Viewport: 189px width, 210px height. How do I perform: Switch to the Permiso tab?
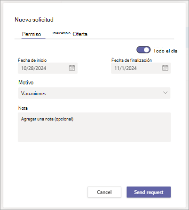[31, 34]
